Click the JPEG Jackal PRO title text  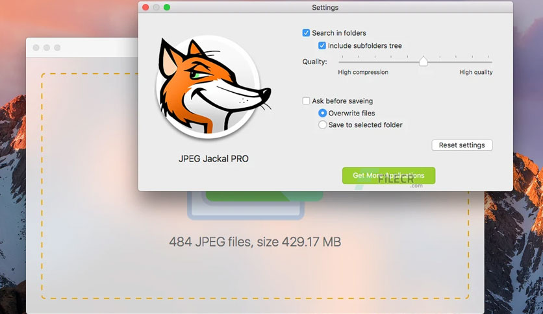point(213,159)
